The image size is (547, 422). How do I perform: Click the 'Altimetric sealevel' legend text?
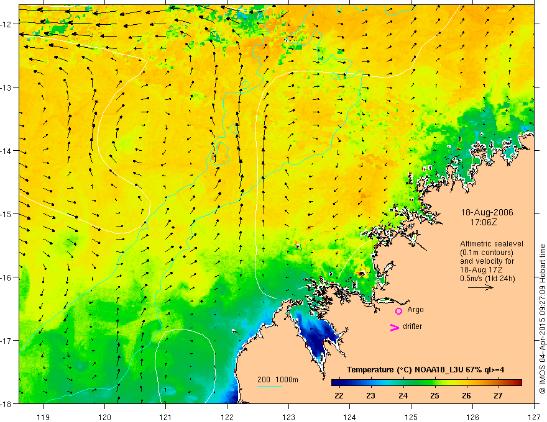click(492, 244)
